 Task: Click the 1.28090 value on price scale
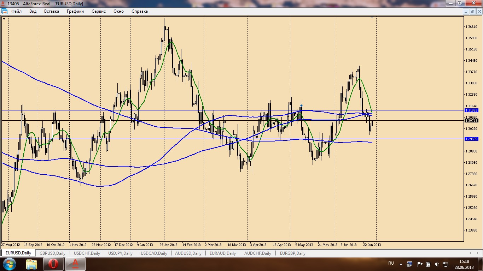(472, 162)
